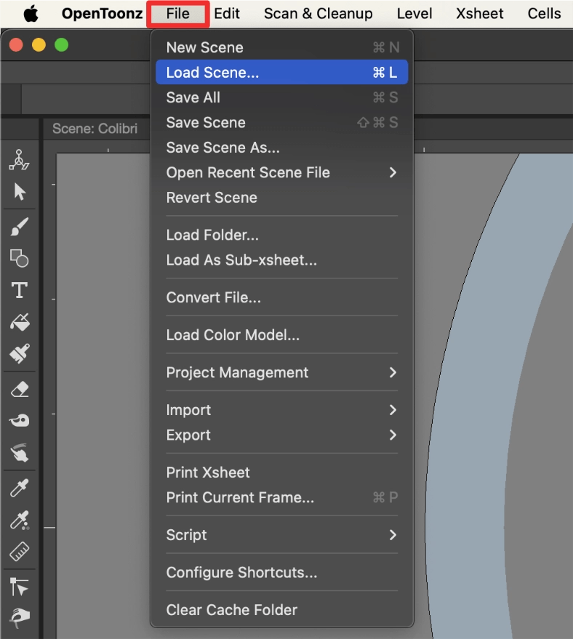Choose Print Current Frame... entry
The image size is (573, 639).
(x=281, y=497)
